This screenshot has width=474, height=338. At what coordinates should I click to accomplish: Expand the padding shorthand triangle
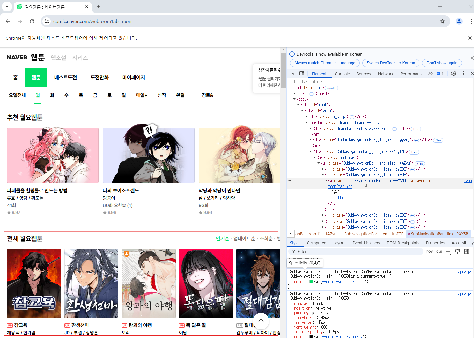pos(313,313)
